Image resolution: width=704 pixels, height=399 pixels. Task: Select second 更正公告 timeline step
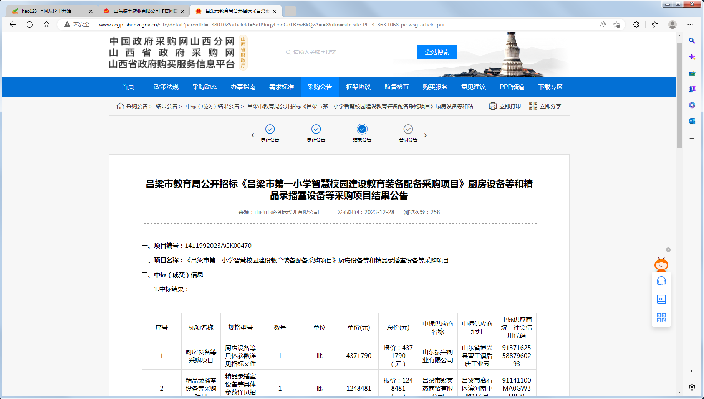tap(316, 133)
